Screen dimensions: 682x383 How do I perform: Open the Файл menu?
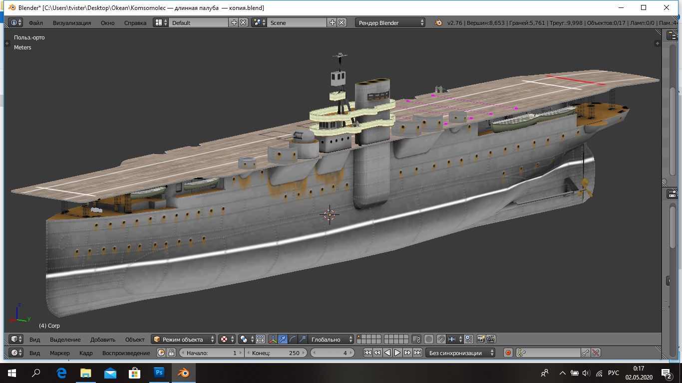click(35, 23)
